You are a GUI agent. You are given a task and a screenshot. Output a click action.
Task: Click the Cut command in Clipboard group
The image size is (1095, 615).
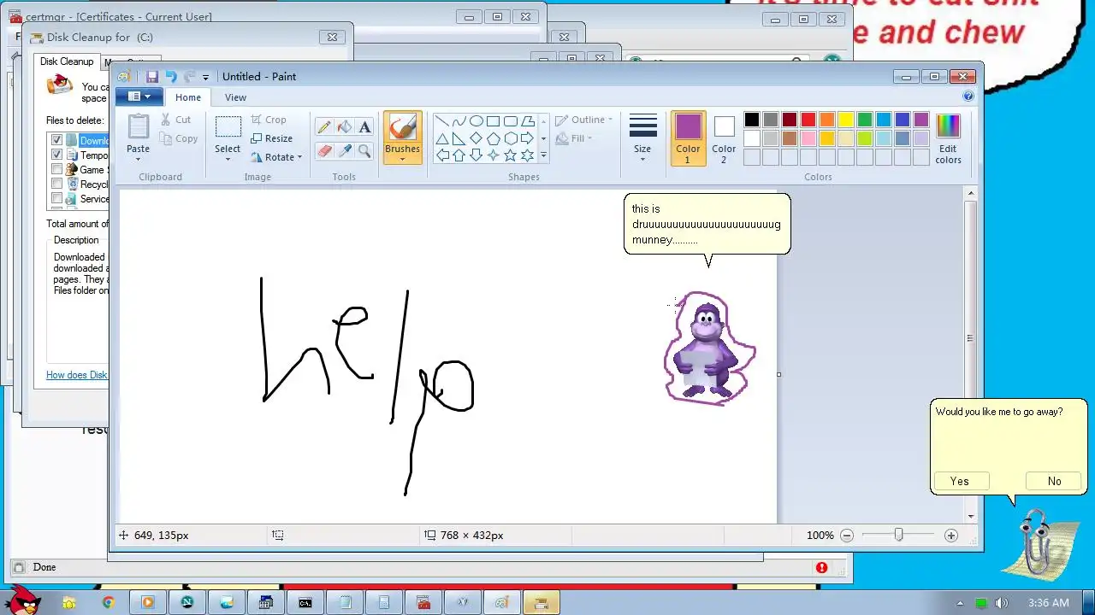click(175, 120)
